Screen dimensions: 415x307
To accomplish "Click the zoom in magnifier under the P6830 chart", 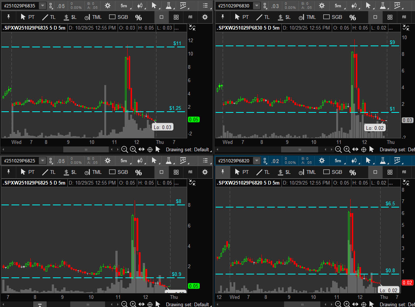I will (x=347, y=149).
